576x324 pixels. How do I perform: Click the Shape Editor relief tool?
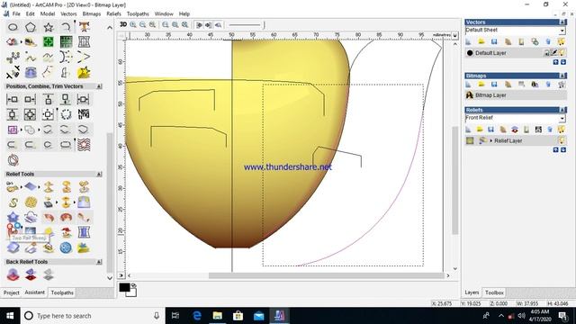(x=13, y=187)
